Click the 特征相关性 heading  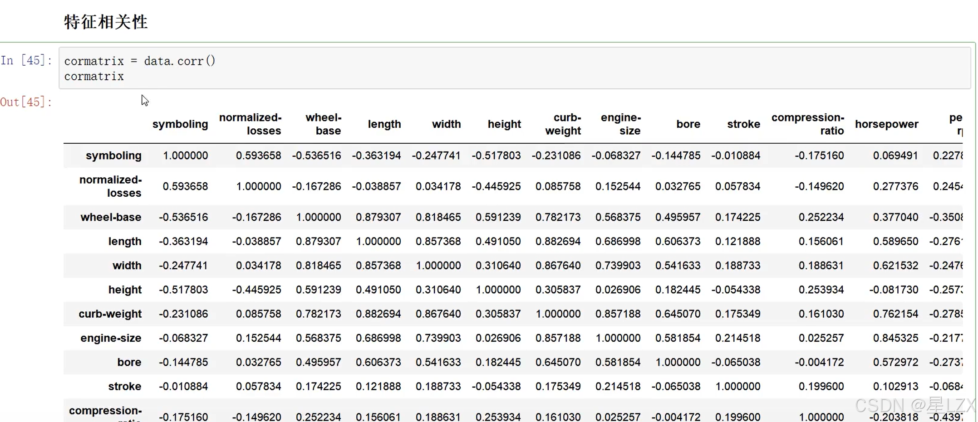click(x=106, y=22)
